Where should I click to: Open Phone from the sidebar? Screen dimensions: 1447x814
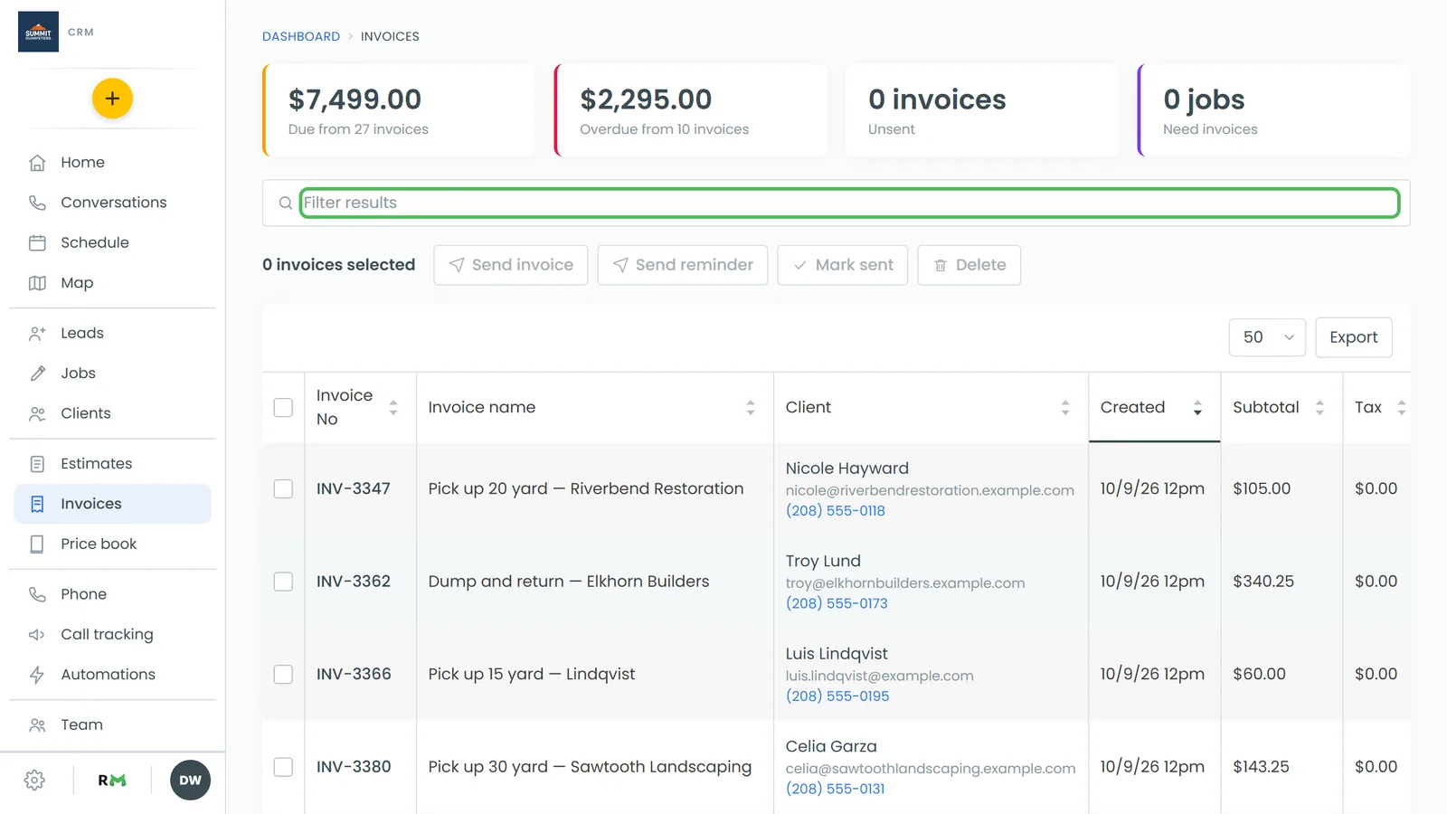click(112, 594)
